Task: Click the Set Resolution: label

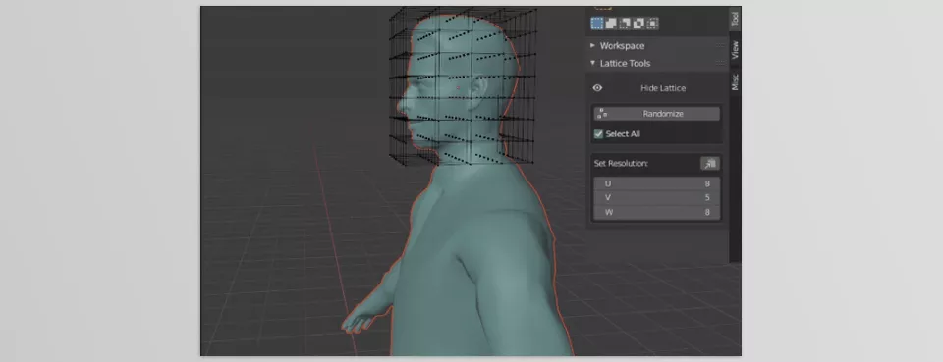Action: [621, 163]
